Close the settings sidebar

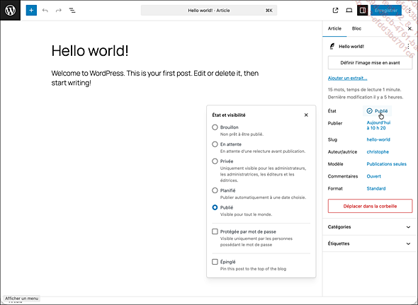409,28
